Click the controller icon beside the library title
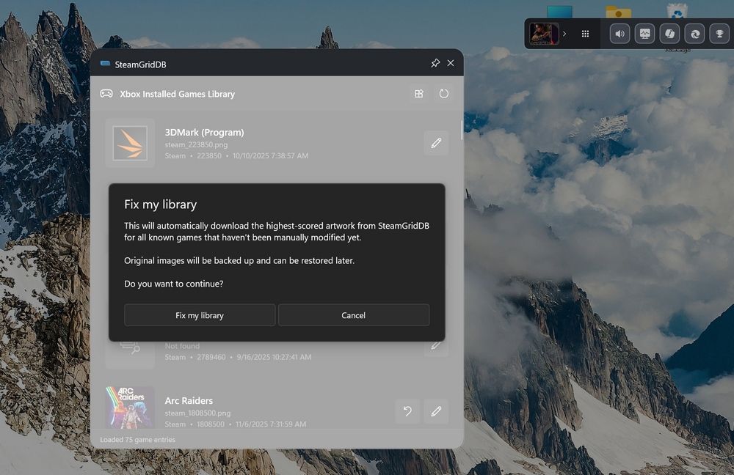Viewport: 734px width, 475px height. point(106,94)
